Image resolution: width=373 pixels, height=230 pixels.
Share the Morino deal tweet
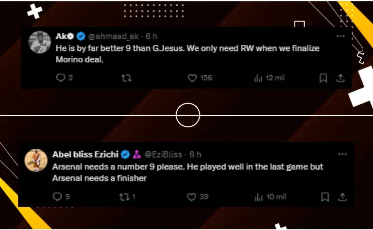point(340,78)
